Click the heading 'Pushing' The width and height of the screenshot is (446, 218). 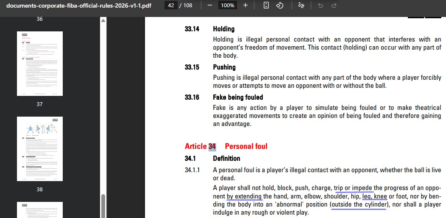pyautogui.click(x=224, y=67)
